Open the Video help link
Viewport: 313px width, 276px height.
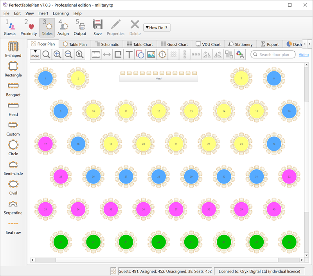[304, 54]
